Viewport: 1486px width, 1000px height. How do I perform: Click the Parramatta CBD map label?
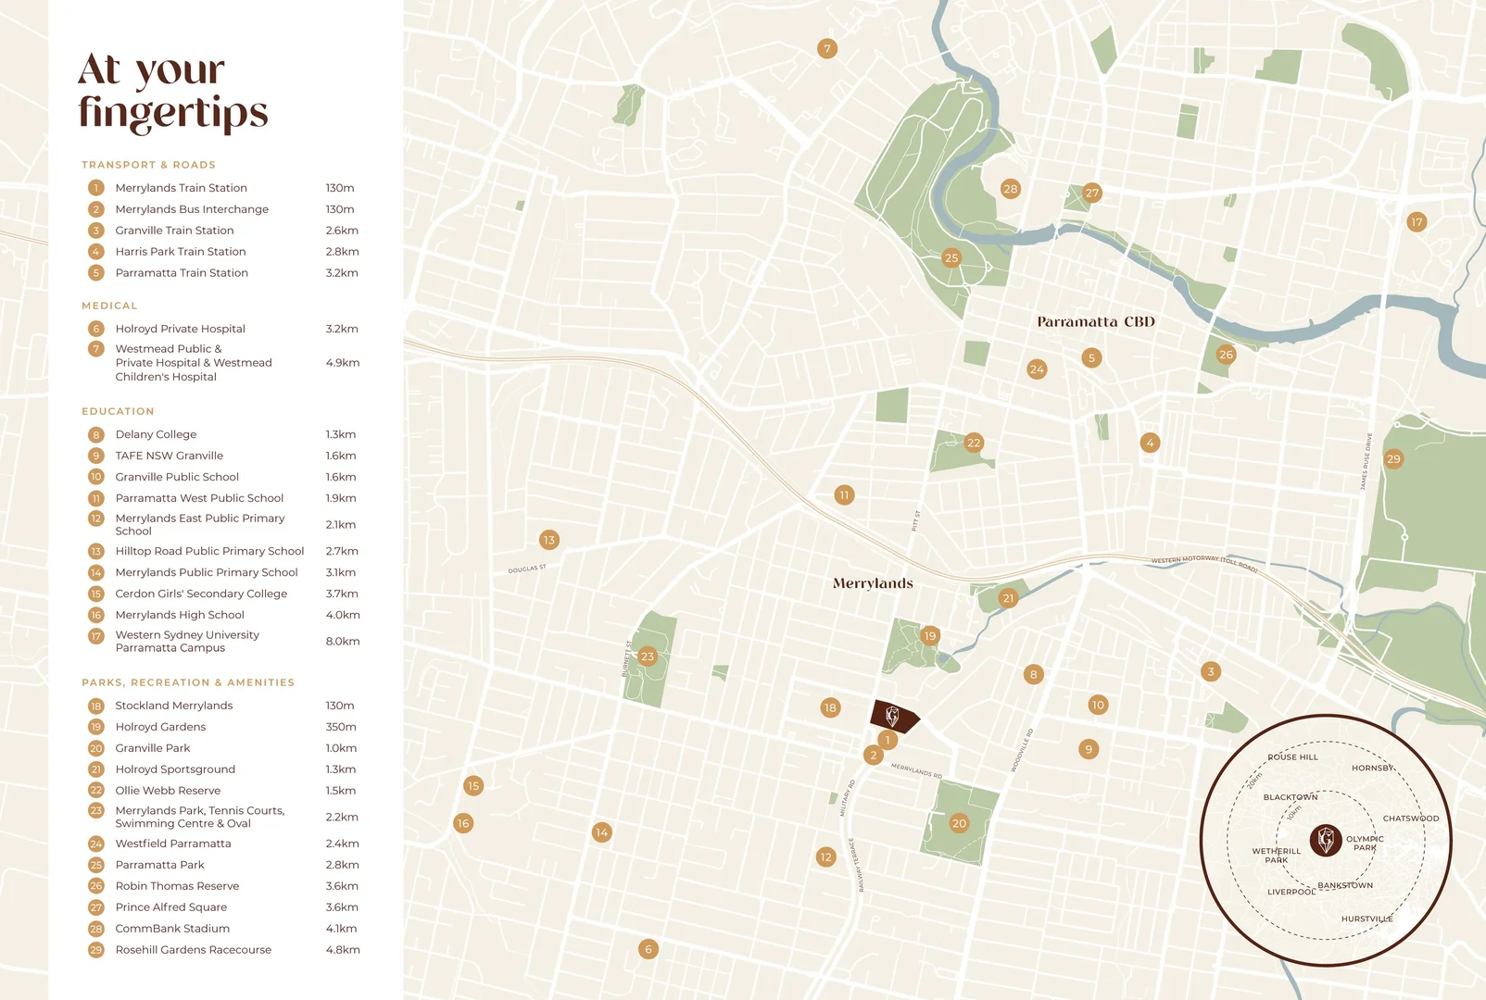click(1096, 322)
